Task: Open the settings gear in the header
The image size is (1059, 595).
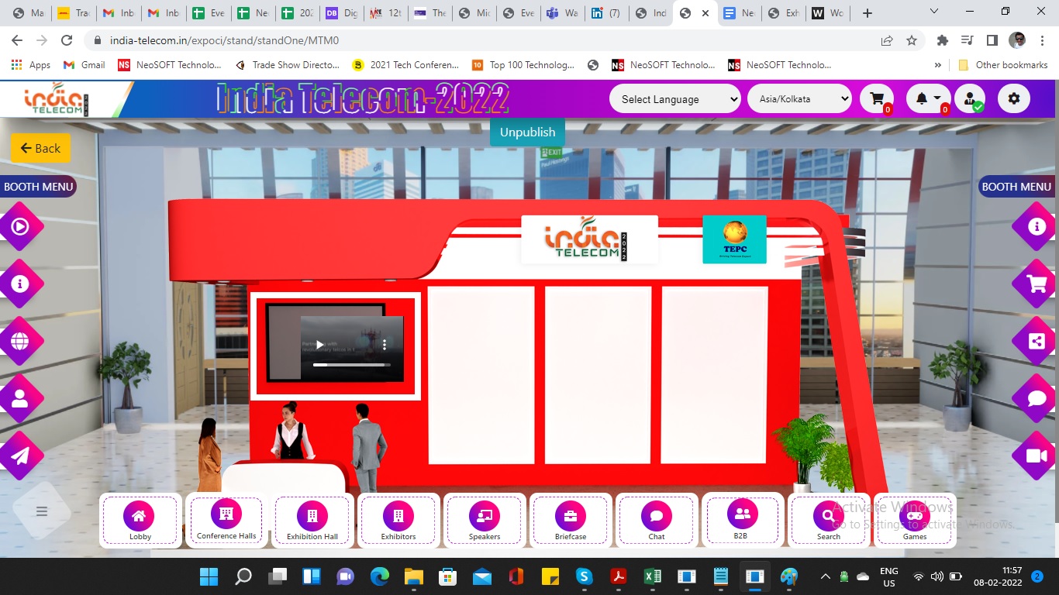Action: click(x=1013, y=98)
